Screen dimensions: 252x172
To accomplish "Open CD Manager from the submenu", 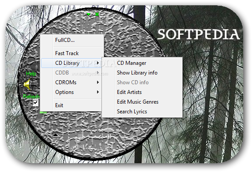I will [142, 63].
